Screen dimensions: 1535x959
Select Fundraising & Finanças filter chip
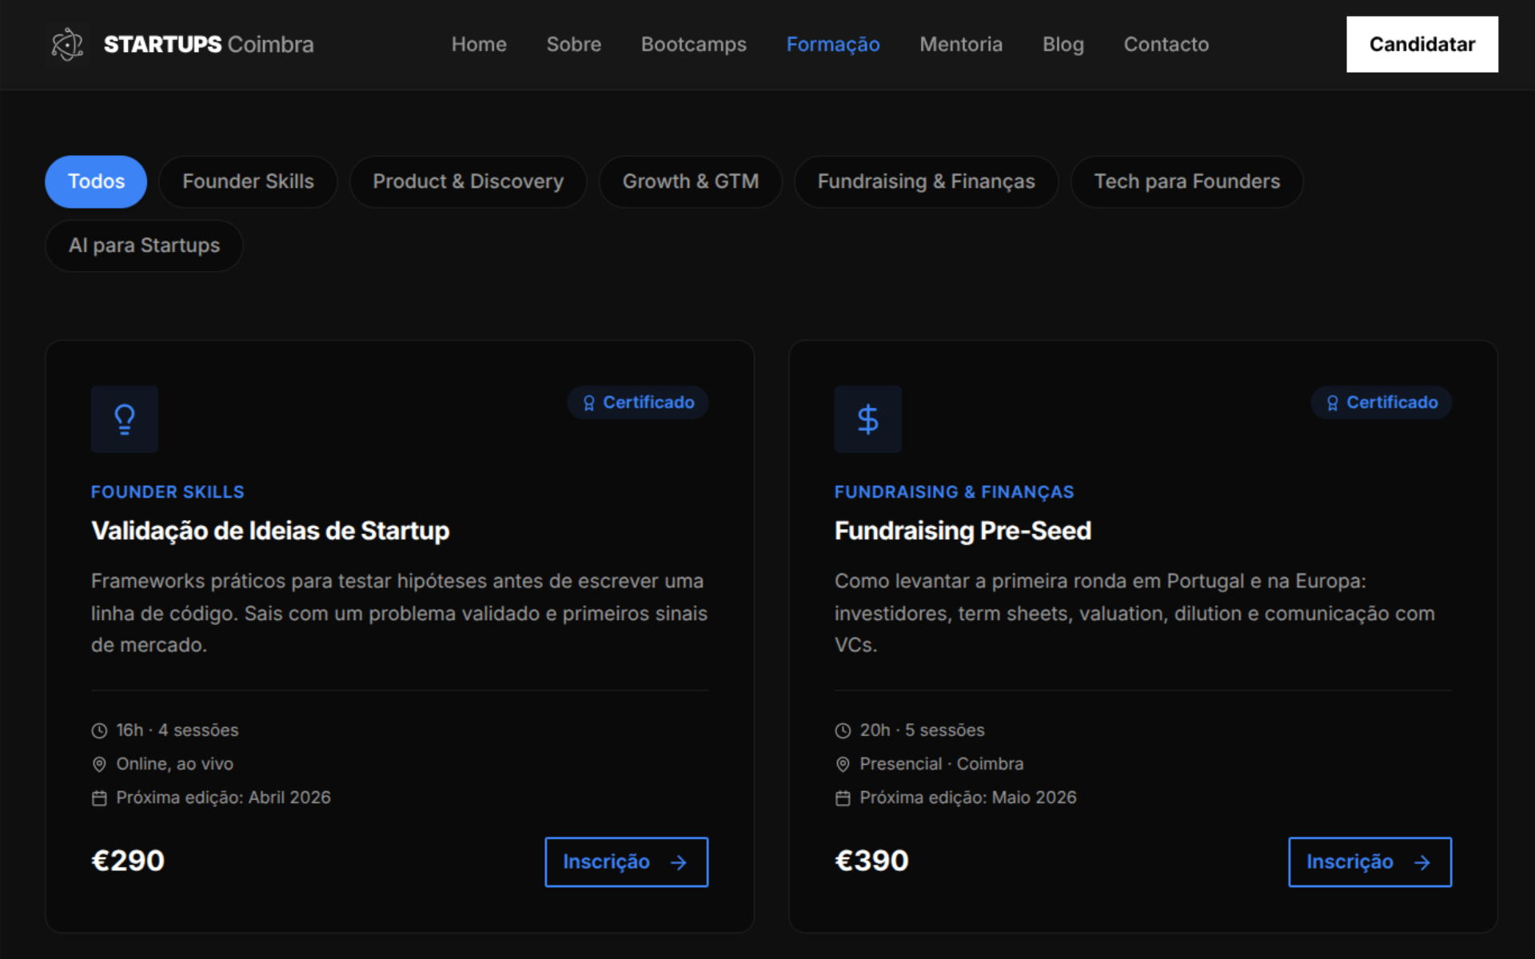pyautogui.click(x=927, y=181)
